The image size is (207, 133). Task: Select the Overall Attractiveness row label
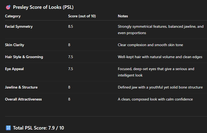(23, 99)
